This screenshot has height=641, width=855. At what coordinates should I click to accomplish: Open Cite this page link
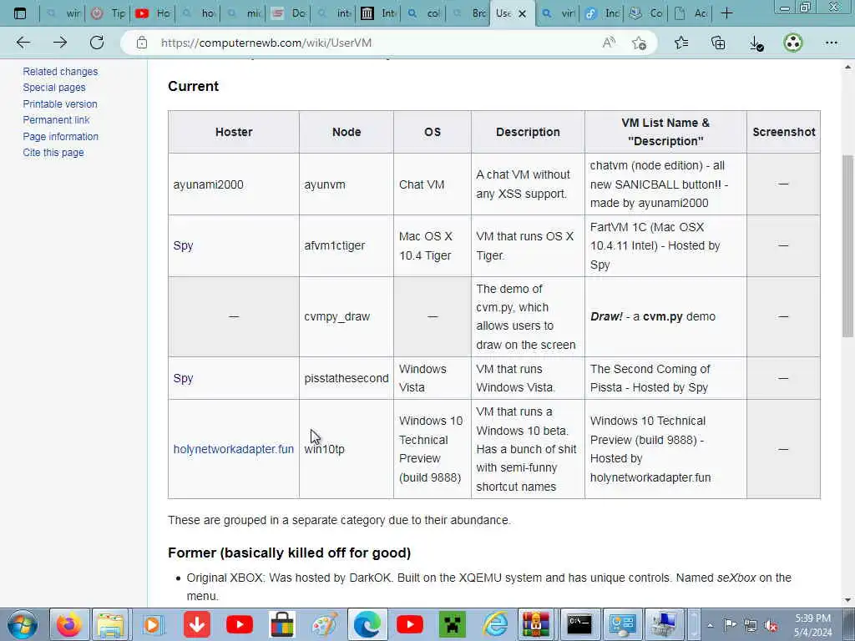point(53,153)
